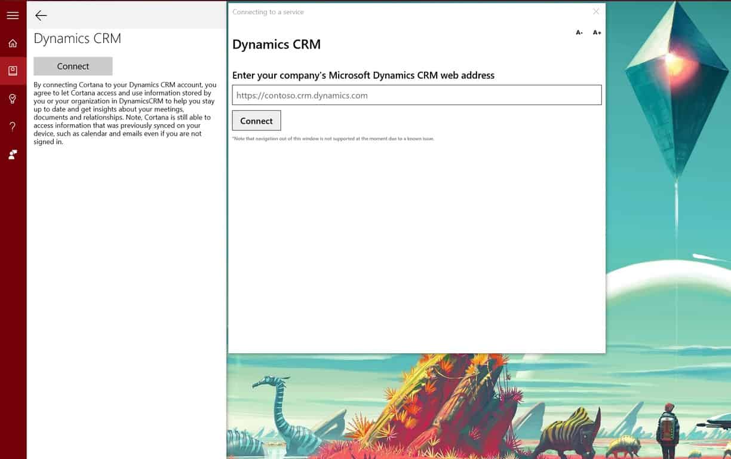Screen dimensions: 731x459
Task: Close the Connecting to a service dialog
Action: (x=596, y=11)
